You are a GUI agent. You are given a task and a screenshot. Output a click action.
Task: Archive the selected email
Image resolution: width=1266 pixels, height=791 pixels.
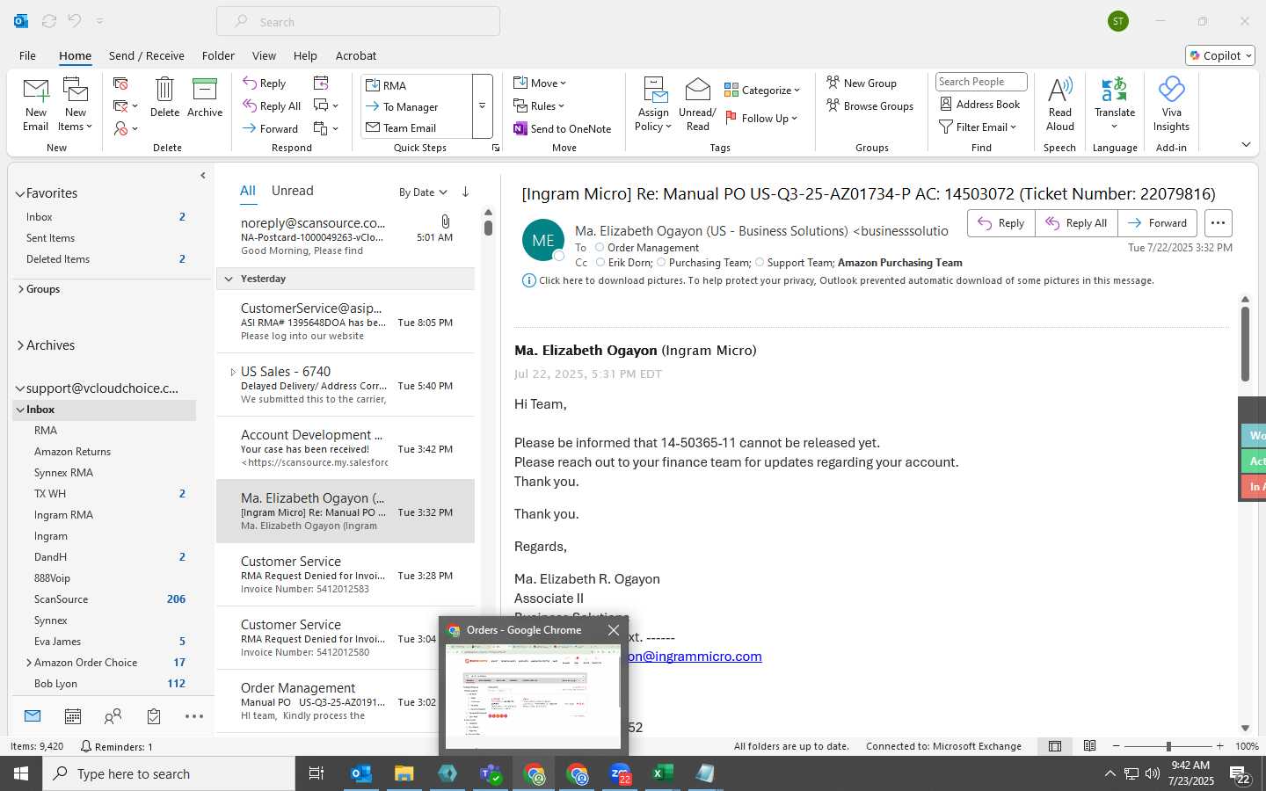pyautogui.click(x=205, y=98)
